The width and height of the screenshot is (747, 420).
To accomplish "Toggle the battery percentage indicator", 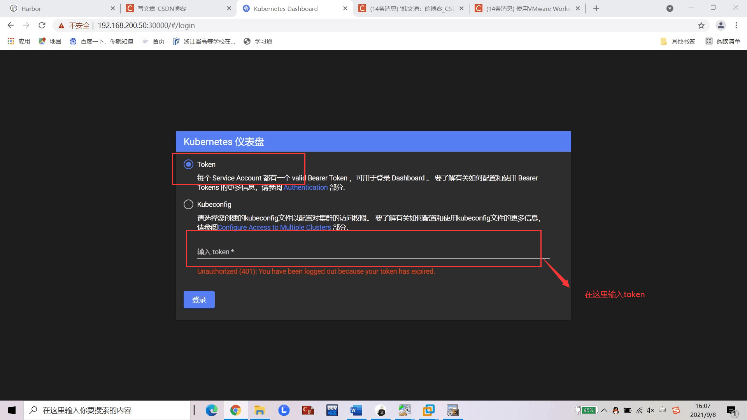I will 589,410.
